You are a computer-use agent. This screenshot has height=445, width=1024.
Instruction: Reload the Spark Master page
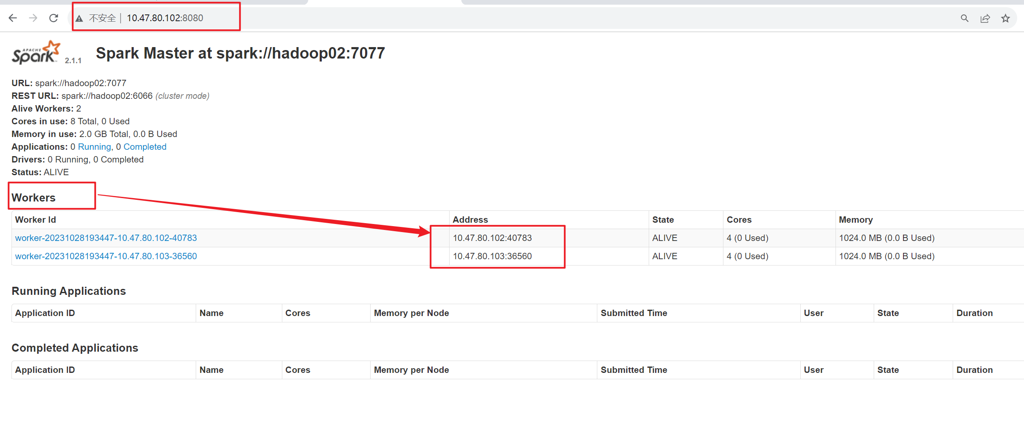(x=53, y=18)
